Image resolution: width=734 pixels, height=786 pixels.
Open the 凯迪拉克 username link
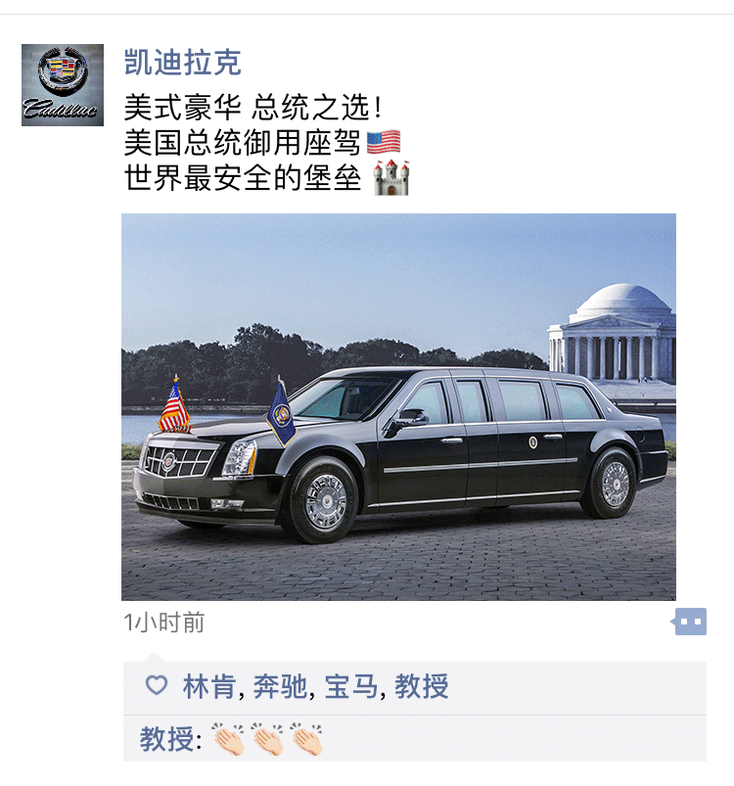click(x=183, y=63)
